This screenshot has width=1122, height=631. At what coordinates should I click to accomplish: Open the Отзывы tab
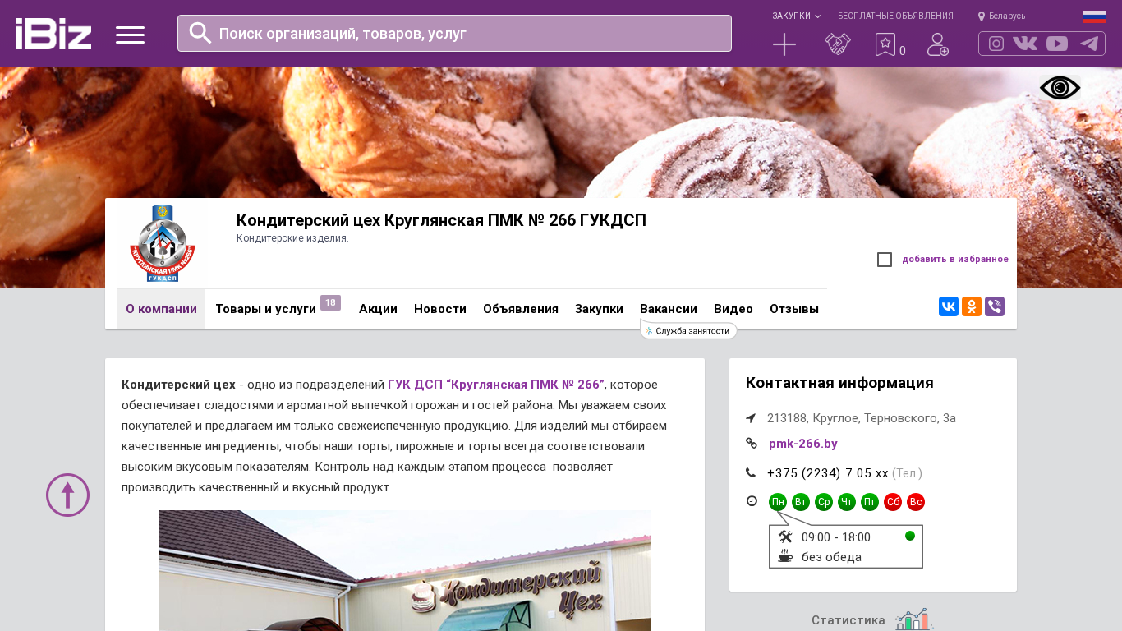click(794, 309)
